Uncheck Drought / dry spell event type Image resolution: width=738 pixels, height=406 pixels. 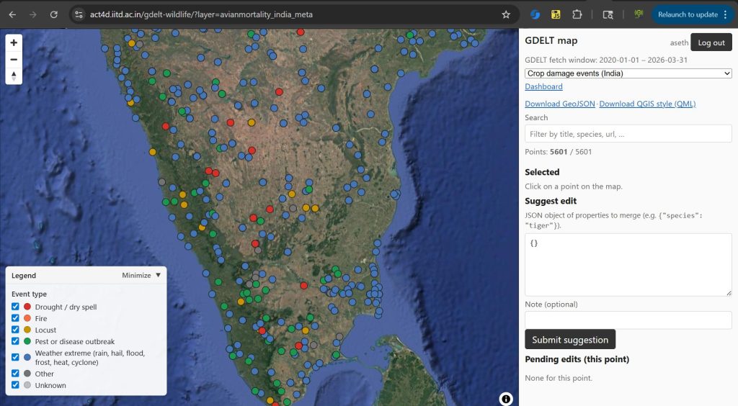16,307
